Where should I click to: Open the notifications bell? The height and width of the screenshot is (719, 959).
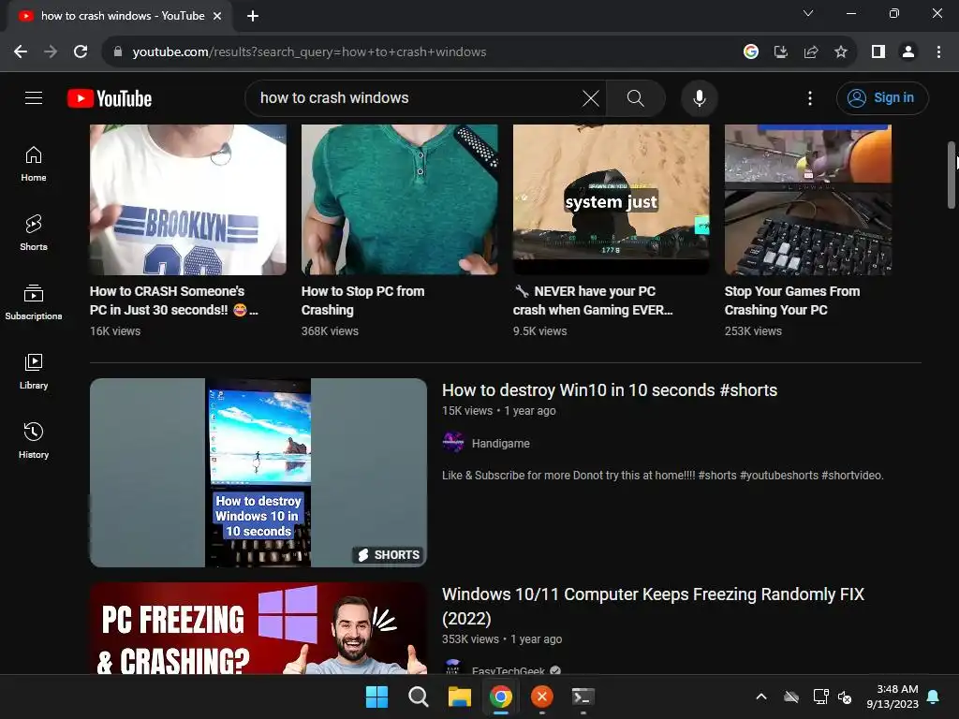(934, 697)
